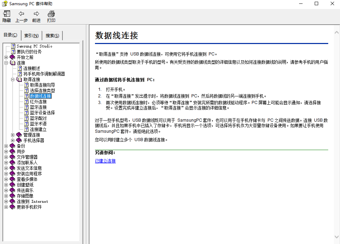Click the open book icon beside 取得连接
340x244 pixels.
pos(19,79)
